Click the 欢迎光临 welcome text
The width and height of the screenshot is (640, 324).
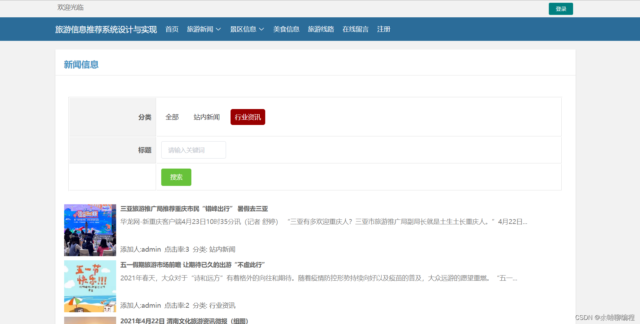[71, 7]
